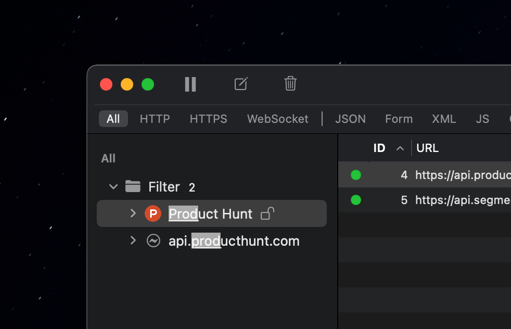Click the ID column header
This screenshot has width=511, height=329.
[379, 148]
